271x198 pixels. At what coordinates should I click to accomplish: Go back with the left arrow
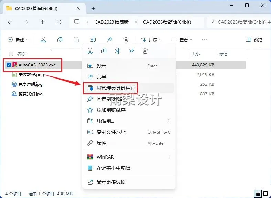coord(10,22)
